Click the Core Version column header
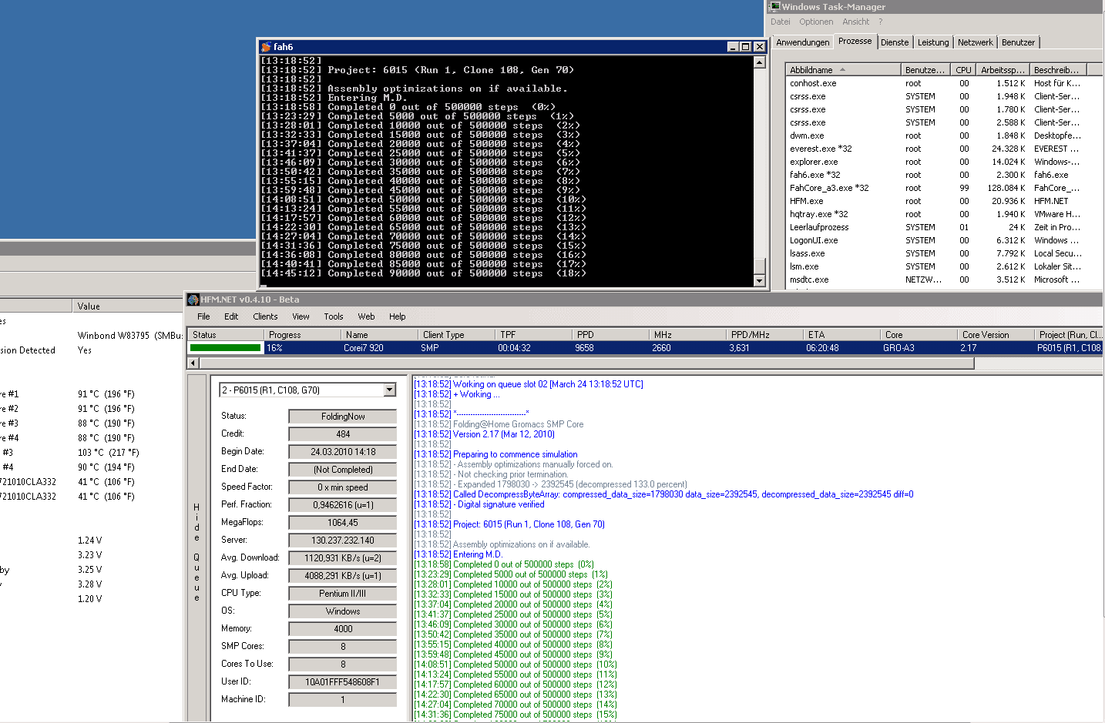Viewport: 1105px width, 723px height. click(996, 335)
